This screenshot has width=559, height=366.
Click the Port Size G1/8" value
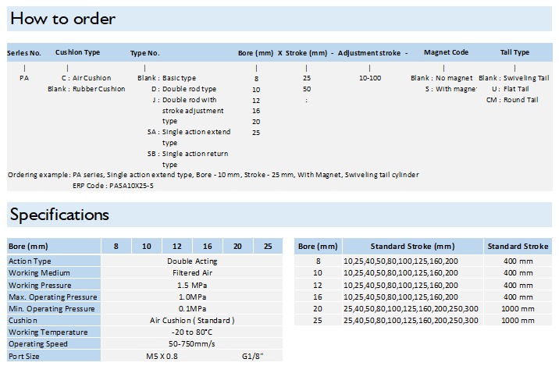click(252, 357)
